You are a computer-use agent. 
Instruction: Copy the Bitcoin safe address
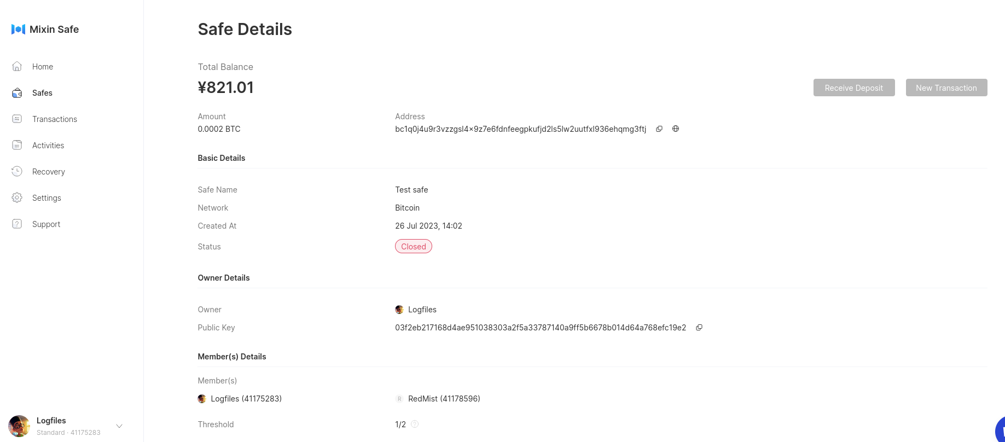pyautogui.click(x=659, y=129)
